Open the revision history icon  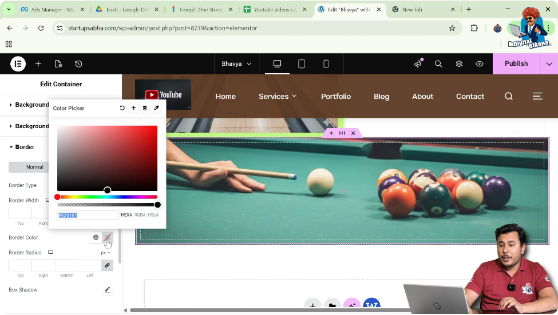pyautogui.click(x=78, y=64)
